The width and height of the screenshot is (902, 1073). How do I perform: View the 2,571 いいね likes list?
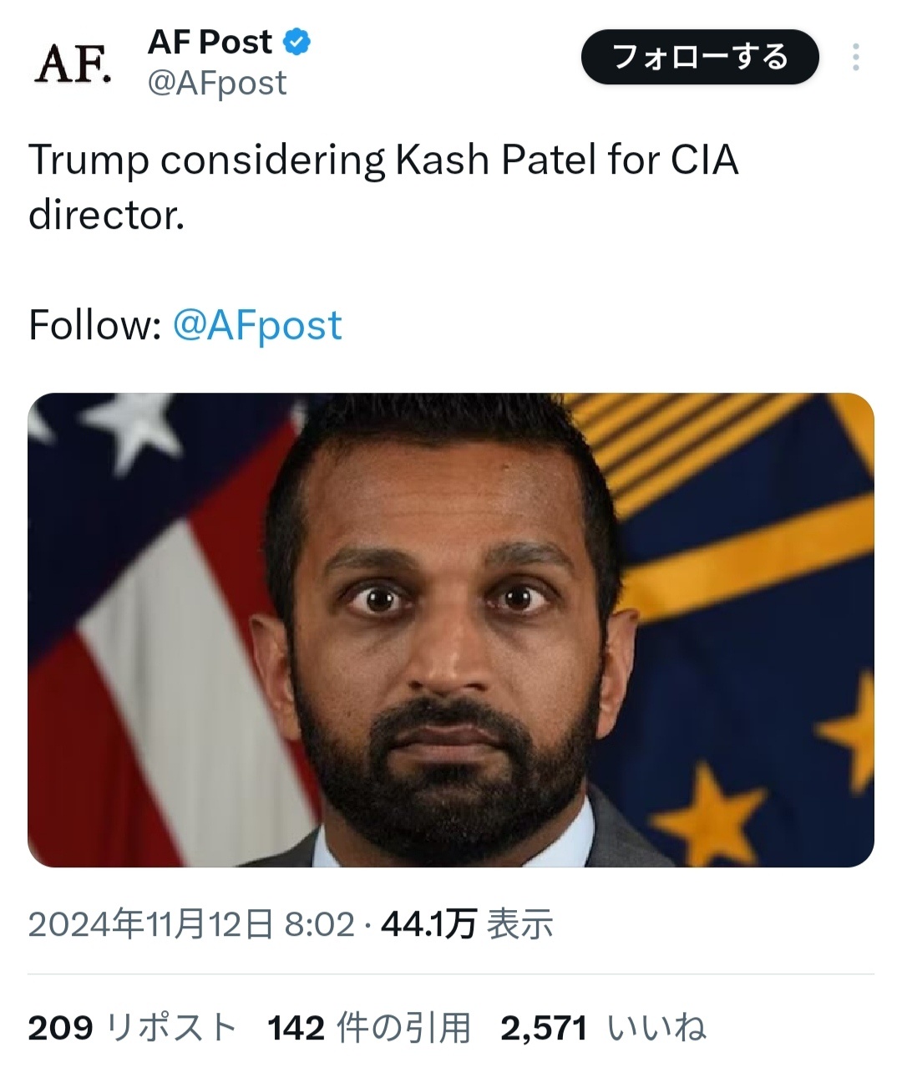603,1028
